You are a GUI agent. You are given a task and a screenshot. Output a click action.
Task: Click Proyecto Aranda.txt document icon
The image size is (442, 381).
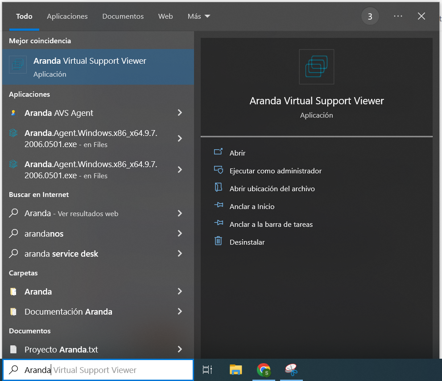pyautogui.click(x=13, y=349)
